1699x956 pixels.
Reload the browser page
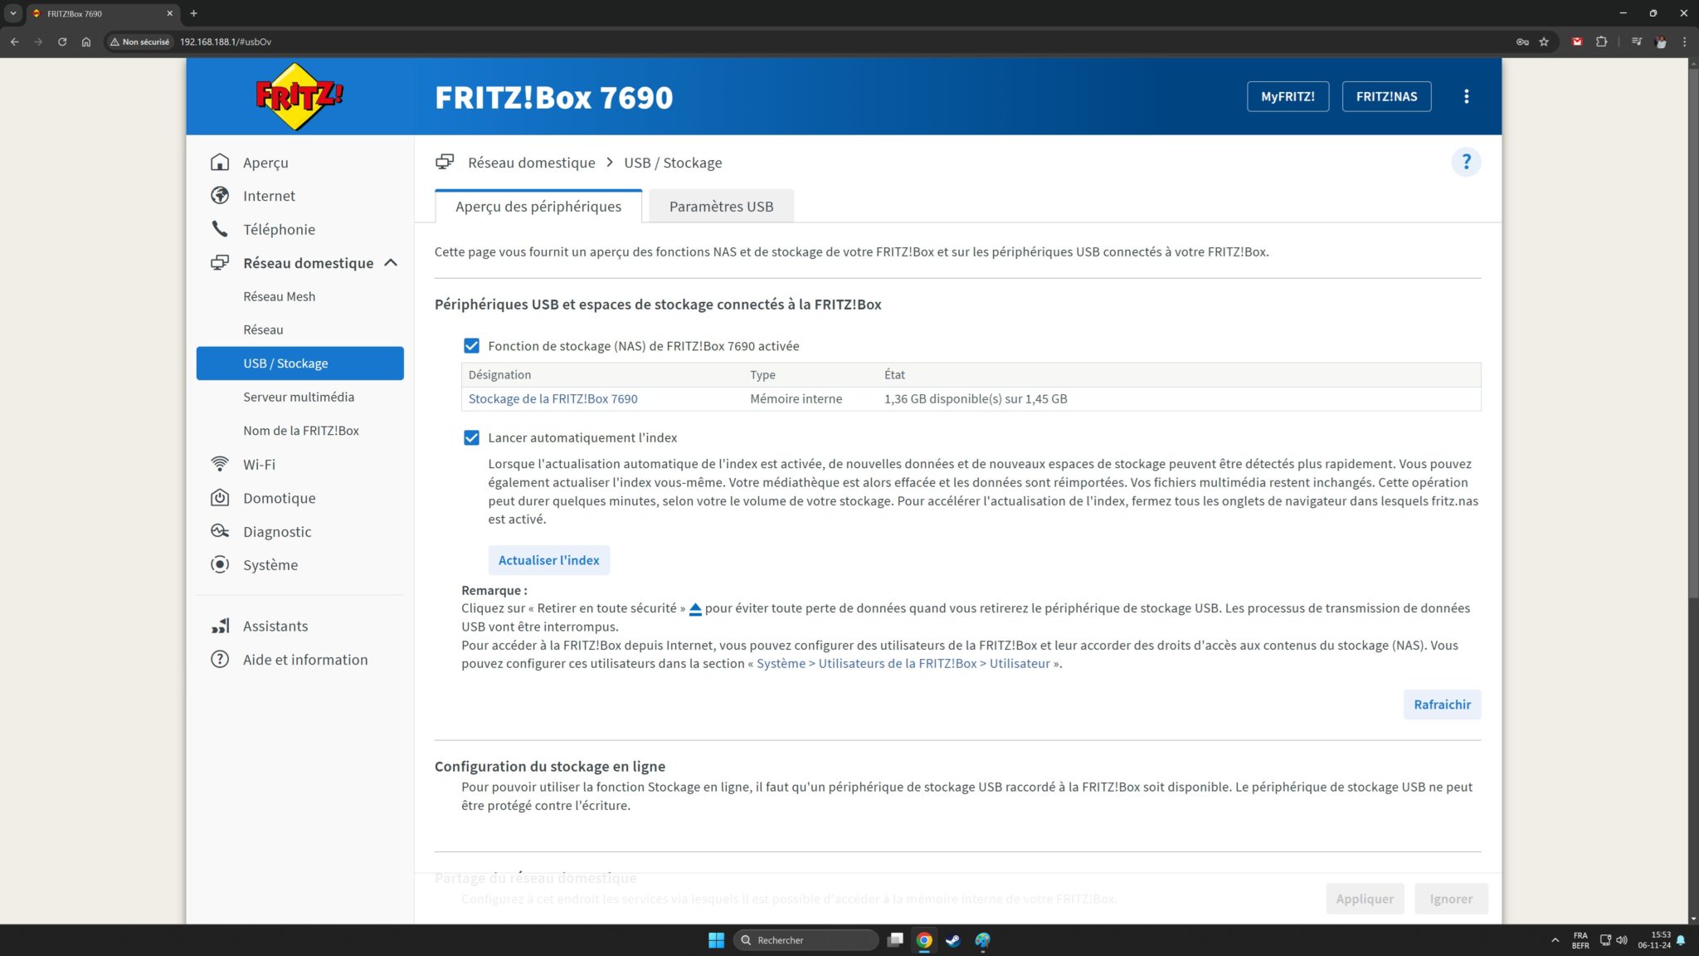(x=62, y=41)
